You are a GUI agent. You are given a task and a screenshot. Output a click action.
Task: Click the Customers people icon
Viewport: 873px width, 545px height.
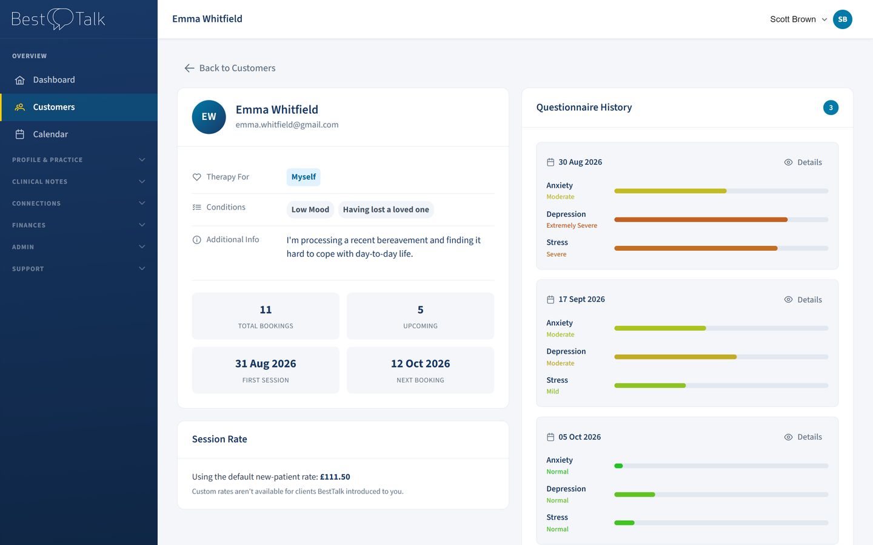point(20,107)
